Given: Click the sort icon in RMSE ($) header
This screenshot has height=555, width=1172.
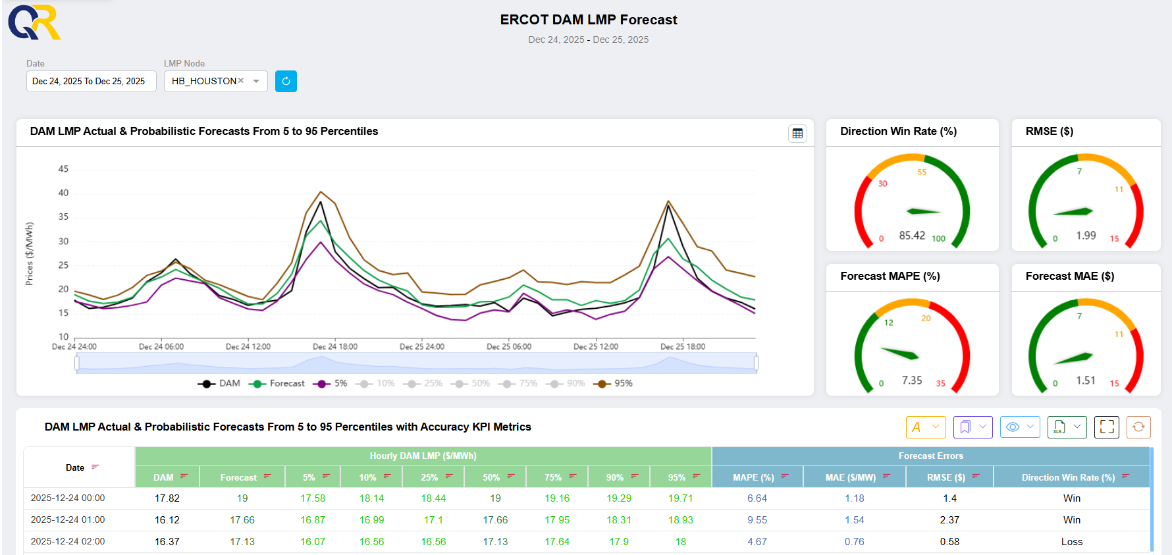Looking at the screenshot, I should coord(976,476).
